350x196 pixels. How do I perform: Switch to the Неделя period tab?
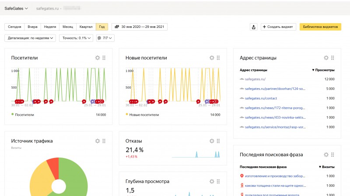pyautogui.click(x=49, y=27)
